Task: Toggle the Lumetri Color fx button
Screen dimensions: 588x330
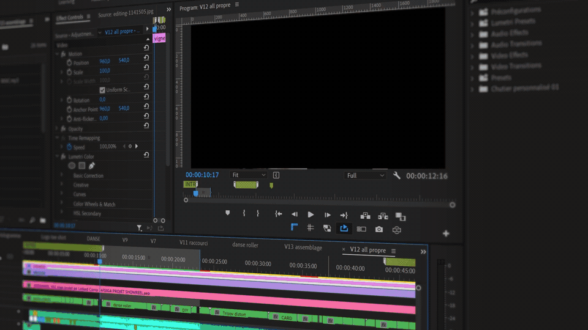Action: (63, 156)
